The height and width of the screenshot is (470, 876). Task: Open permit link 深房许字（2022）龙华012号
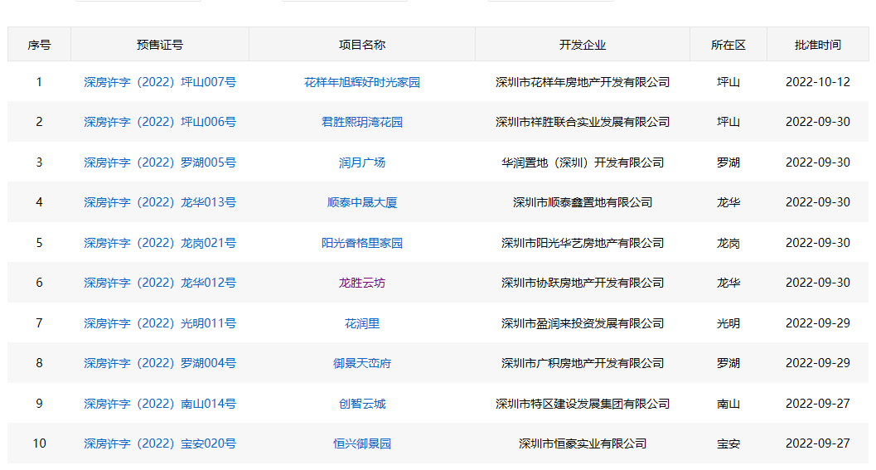pyautogui.click(x=160, y=283)
